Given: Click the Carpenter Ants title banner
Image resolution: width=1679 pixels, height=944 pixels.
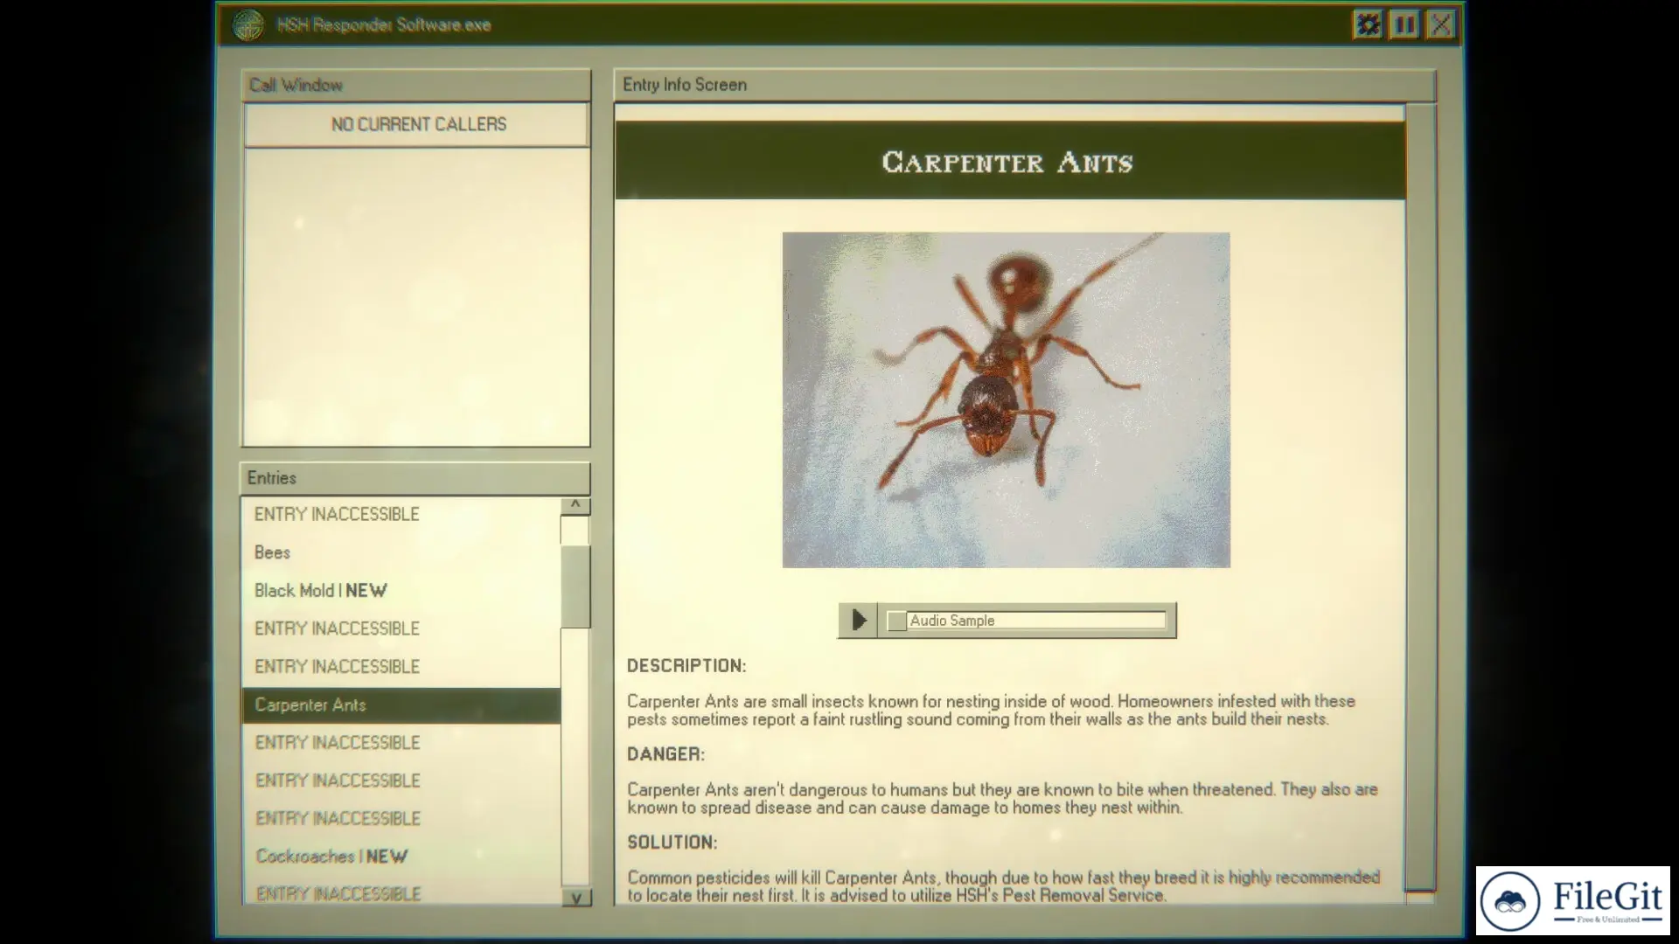Looking at the screenshot, I should pos(1010,162).
